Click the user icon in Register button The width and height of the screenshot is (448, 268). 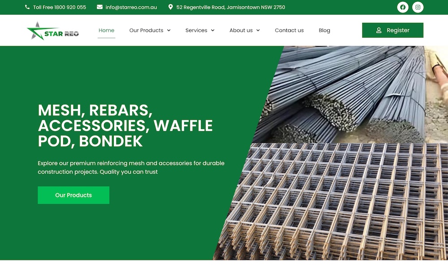click(379, 30)
